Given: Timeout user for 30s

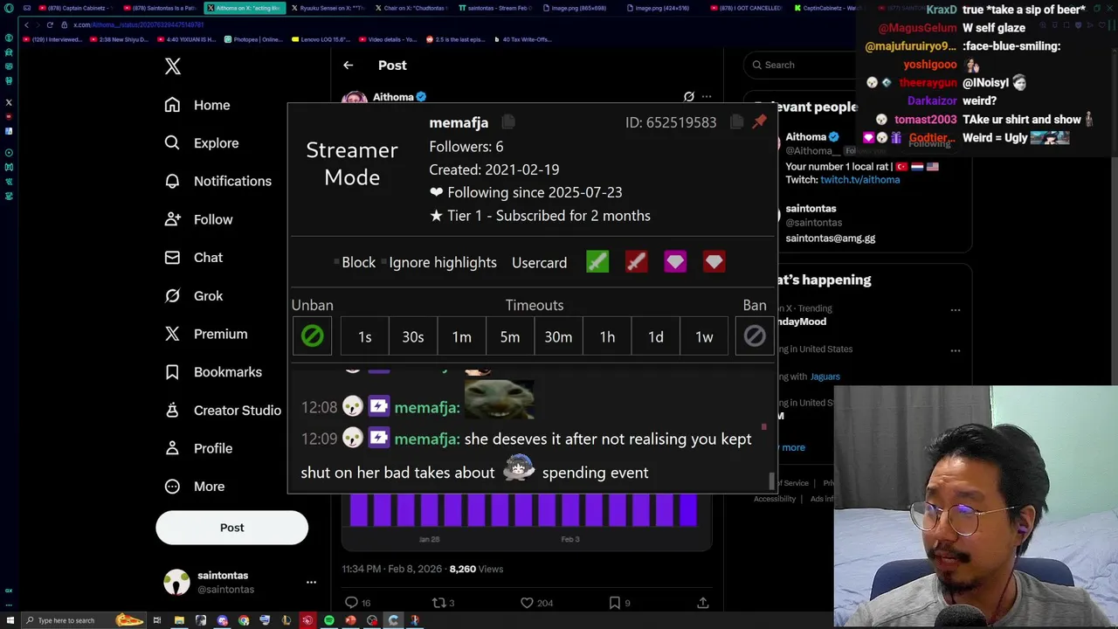Looking at the screenshot, I should pyautogui.click(x=413, y=336).
